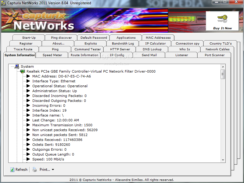Select 'Octets Sent: 9180260' row
The width and height of the screenshot is (244, 183).
(x=51, y=145)
